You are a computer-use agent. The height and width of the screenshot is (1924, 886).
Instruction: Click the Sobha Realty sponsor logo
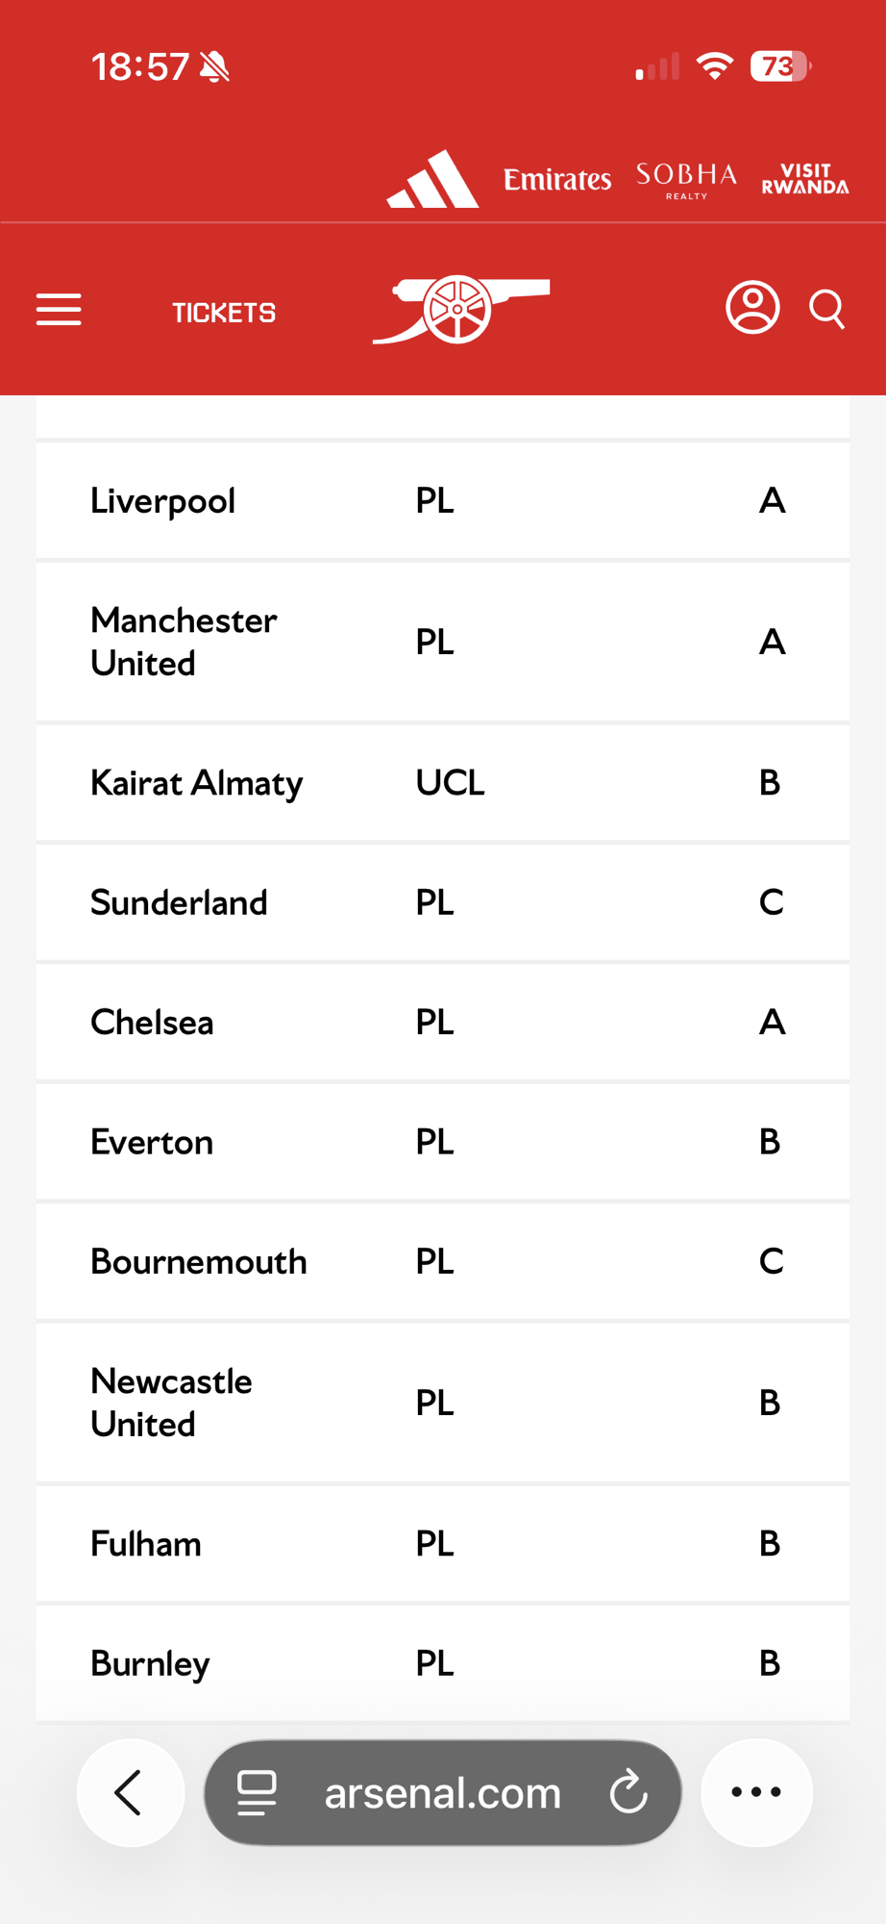[686, 180]
